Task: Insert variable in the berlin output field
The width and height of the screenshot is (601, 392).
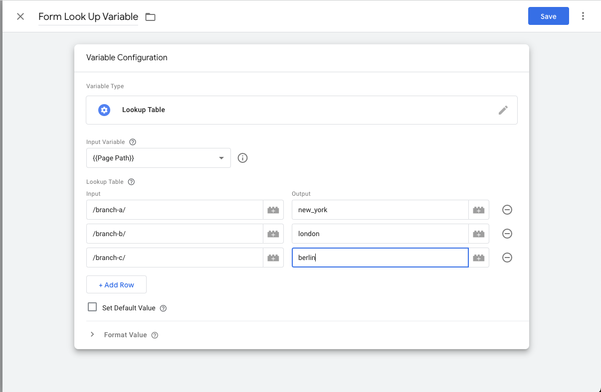Action: (x=478, y=258)
